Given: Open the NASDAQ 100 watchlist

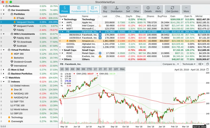Looking at the screenshot, I should 29,94.
